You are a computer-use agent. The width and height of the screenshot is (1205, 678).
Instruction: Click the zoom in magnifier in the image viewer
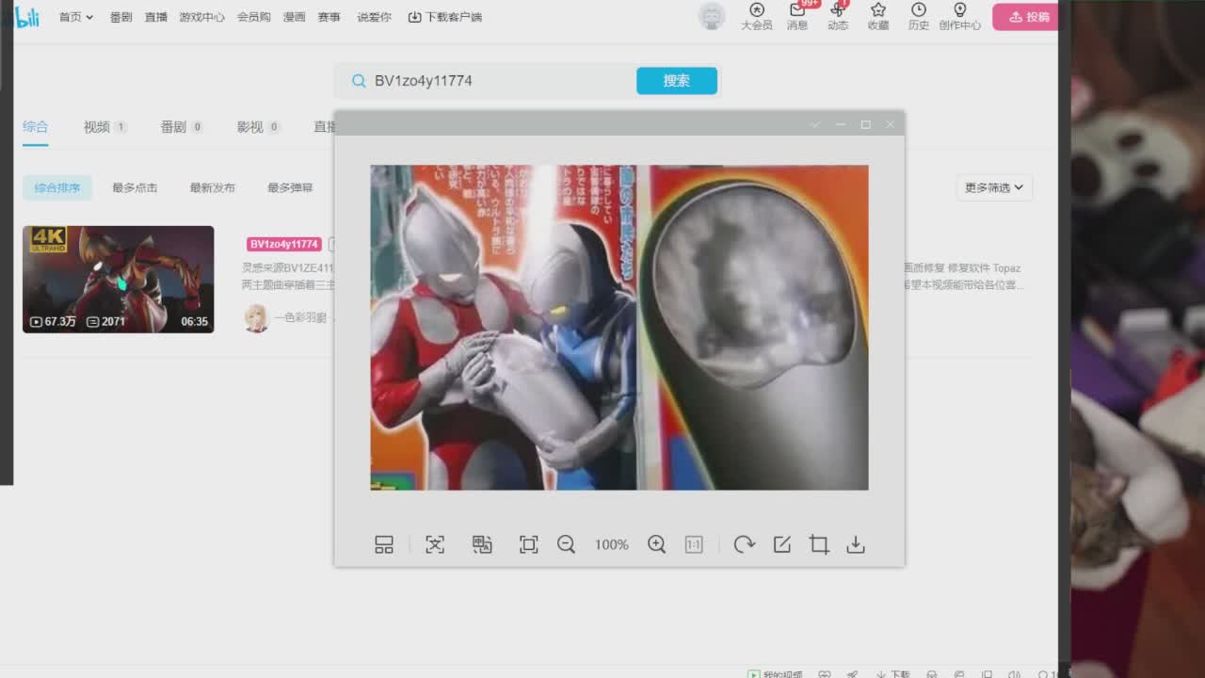click(657, 544)
